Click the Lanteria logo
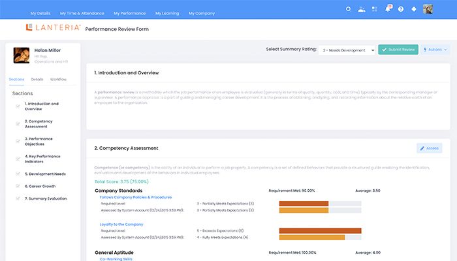Viewport: 457px width, 261px height. pyautogui.click(x=54, y=27)
